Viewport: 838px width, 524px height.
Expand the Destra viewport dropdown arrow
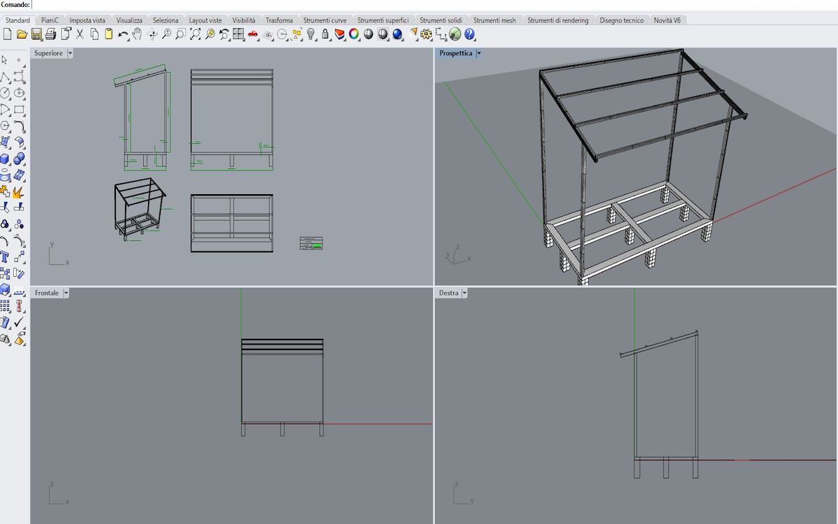click(x=464, y=293)
